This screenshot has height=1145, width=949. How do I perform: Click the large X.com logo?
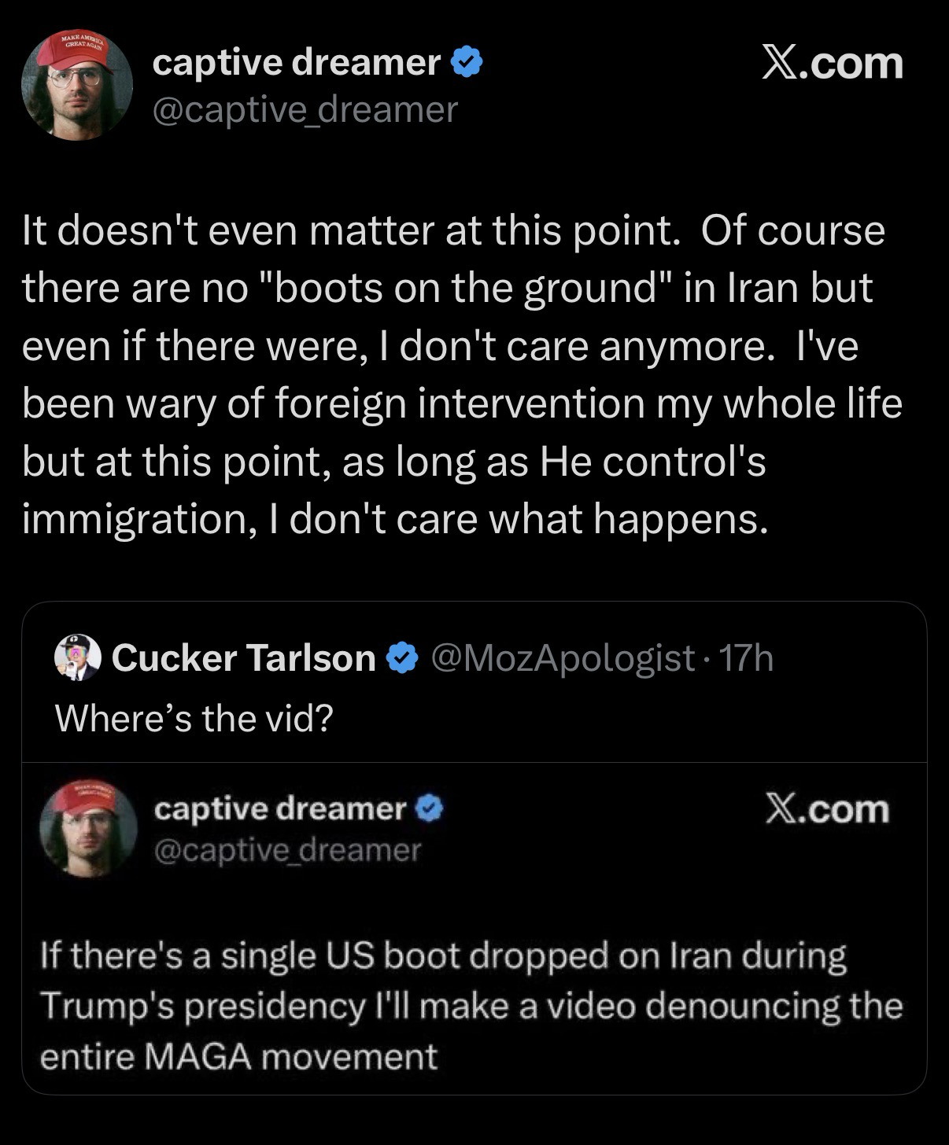832,63
